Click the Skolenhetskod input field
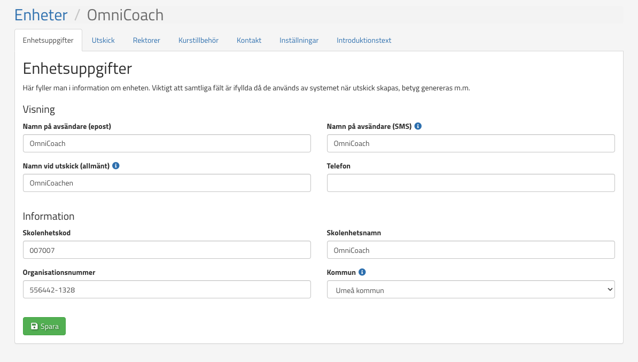This screenshot has height=362, width=638. [x=167, y=250]
